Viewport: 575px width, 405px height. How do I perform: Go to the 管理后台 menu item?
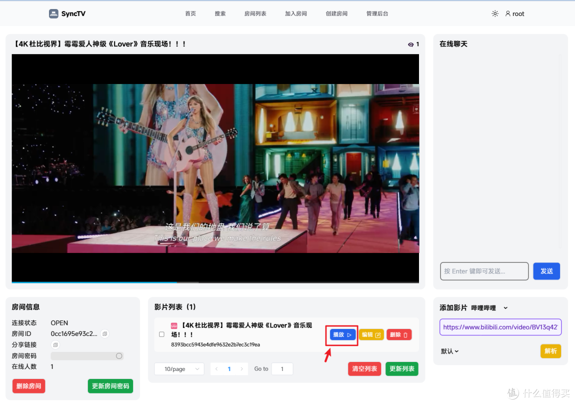point(377,13)
